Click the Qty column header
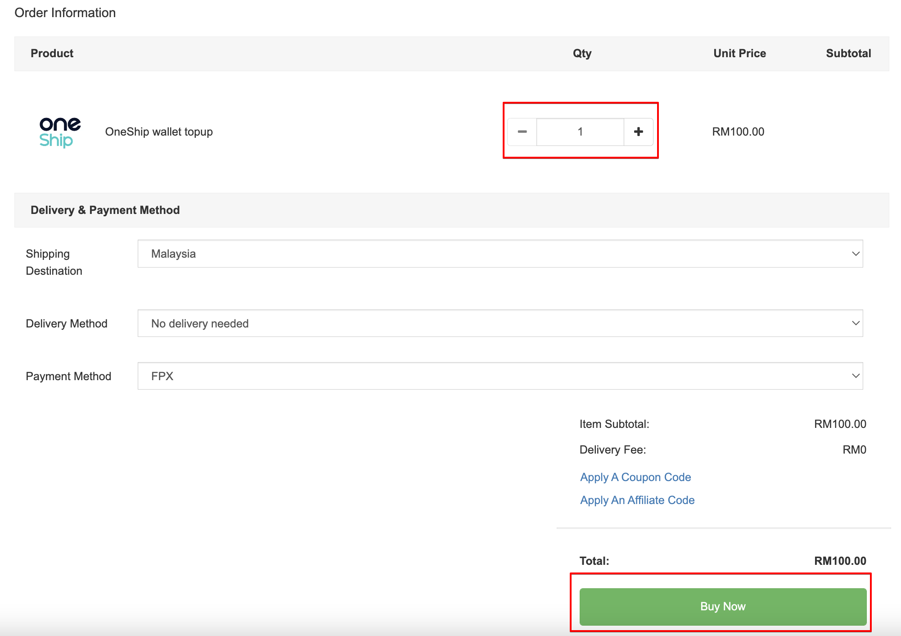The image size is (901, 636). point(582,54)
